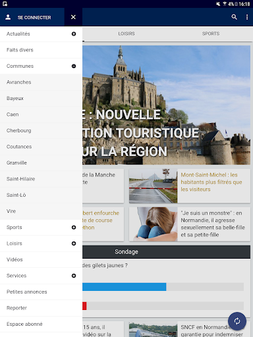Select Cherbourg commune
The width and height of the screenshot is (253, 337).
tap(41, 130)
